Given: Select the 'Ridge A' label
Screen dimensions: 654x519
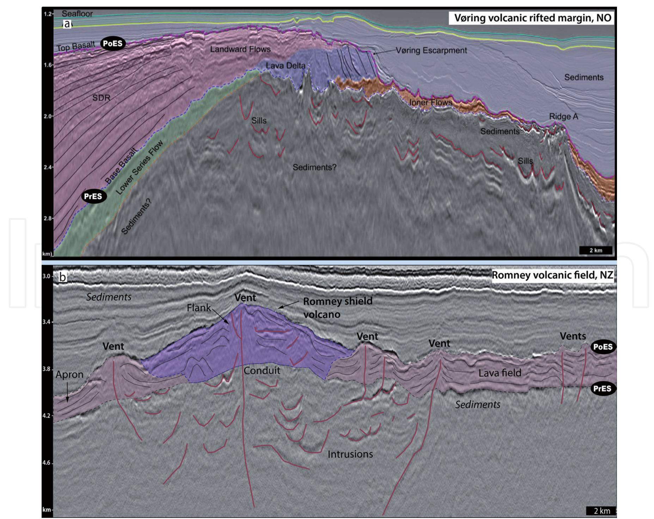Looking at the screenshot, I should (x=563, y=117).
